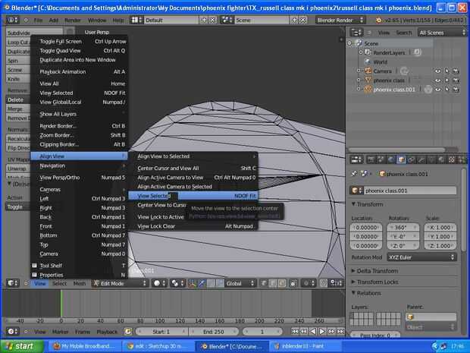Click the Subdivide tool button

click(x=19, y=33)
